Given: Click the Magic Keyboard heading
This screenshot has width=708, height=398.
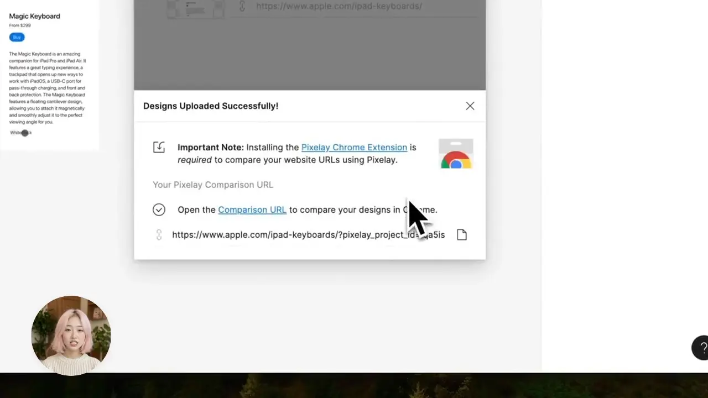Looking at the screenshot, I should pos(34,16).
